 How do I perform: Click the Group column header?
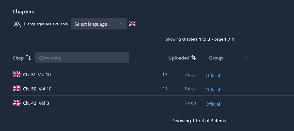(x=216, y=58)
